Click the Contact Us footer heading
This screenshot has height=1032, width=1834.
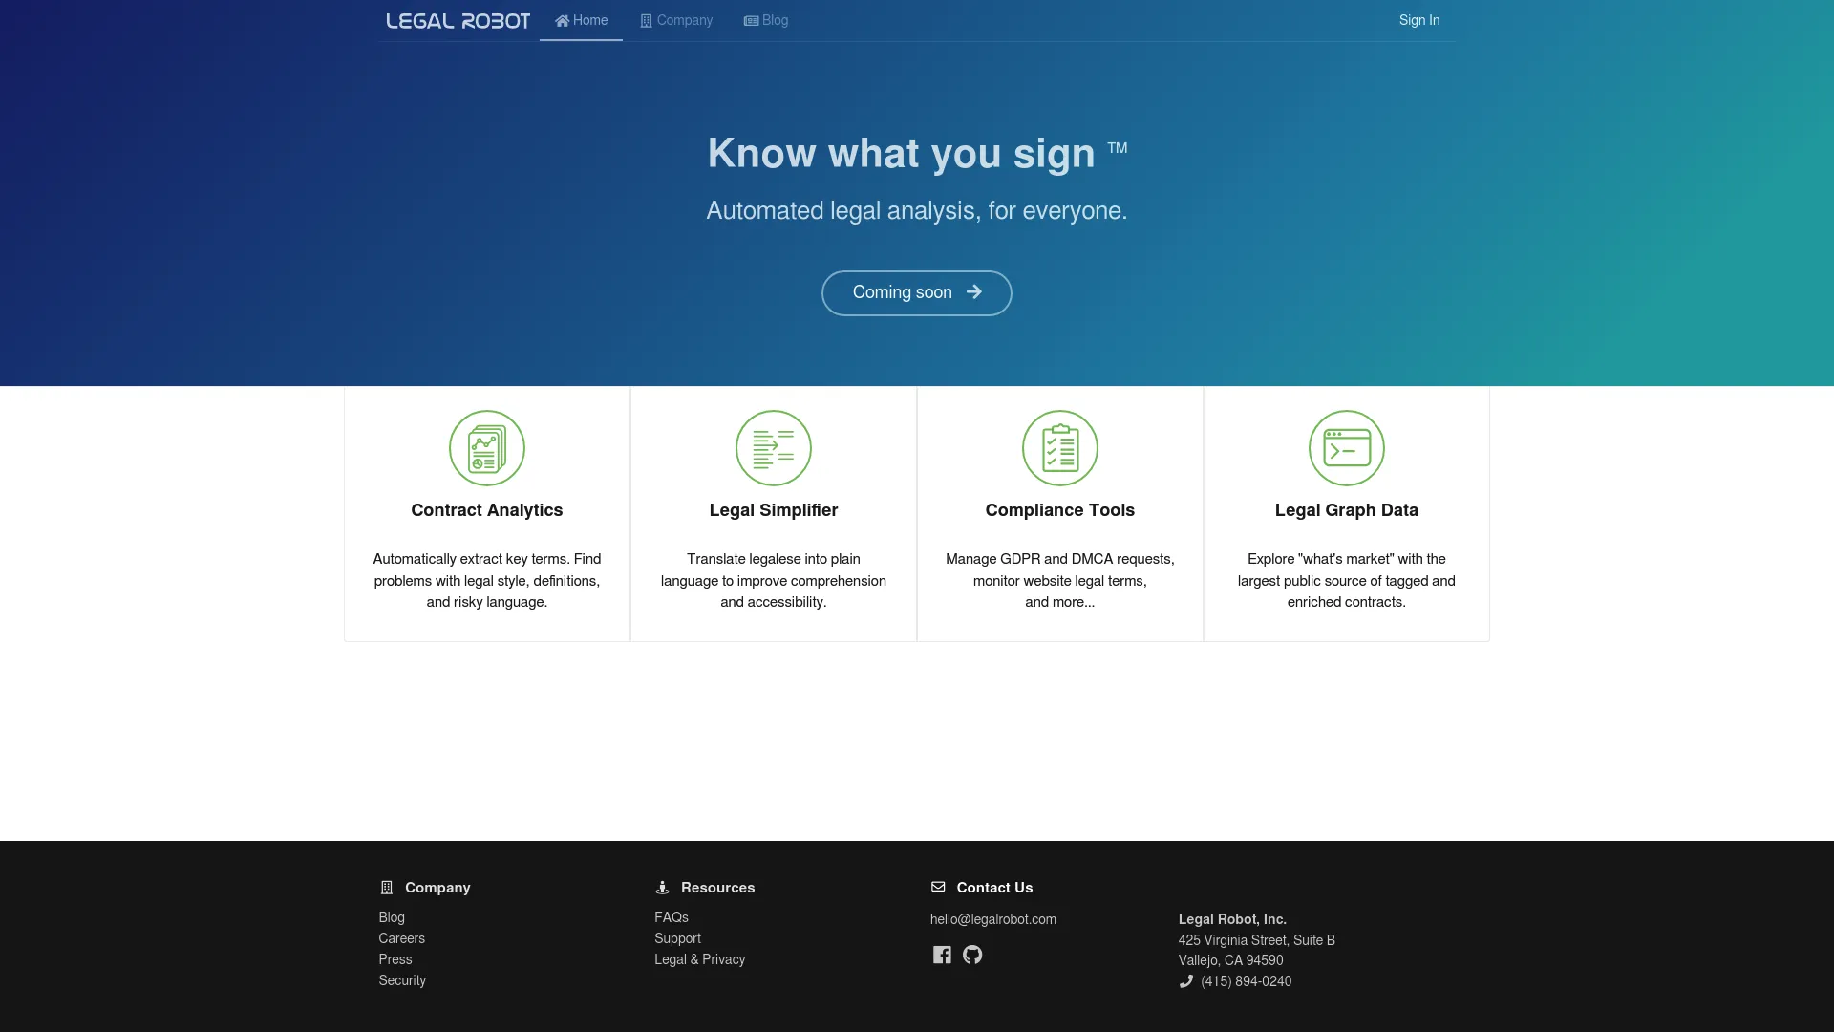click(994, 888)
